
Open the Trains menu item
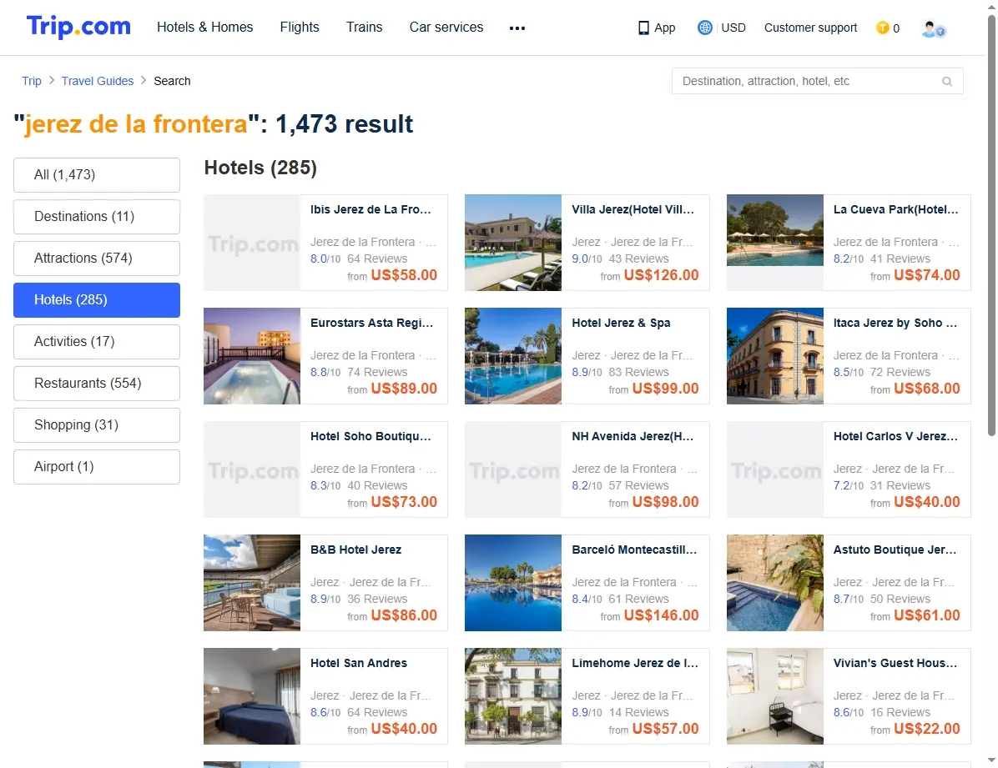364,27
